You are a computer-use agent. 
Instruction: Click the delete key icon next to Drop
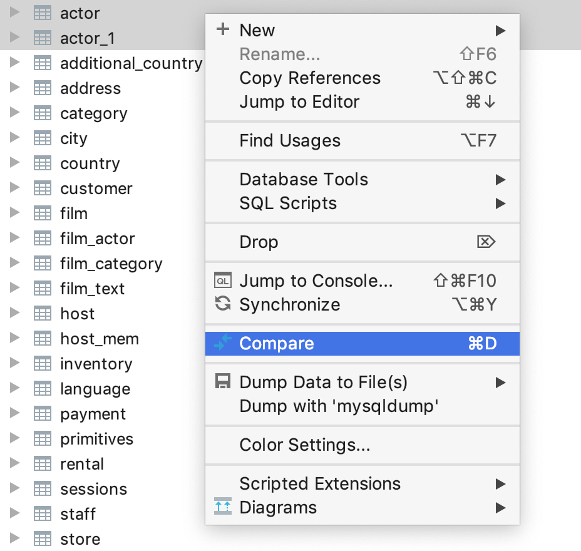pyautogui.click(x=486, y=242)
